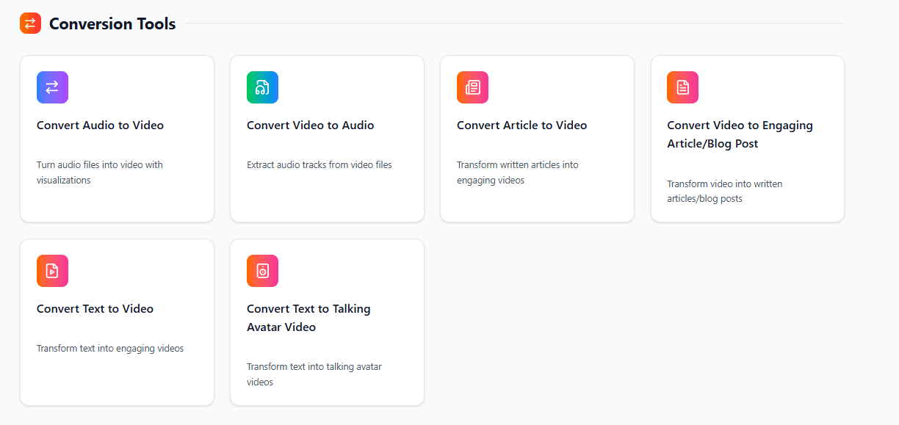899x425 pixels.
Task: Click the purple swap arrows icon
Action: coord(52,87)
